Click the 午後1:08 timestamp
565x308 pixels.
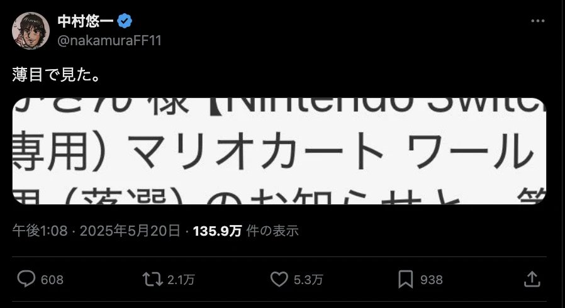tap(40, 231)
